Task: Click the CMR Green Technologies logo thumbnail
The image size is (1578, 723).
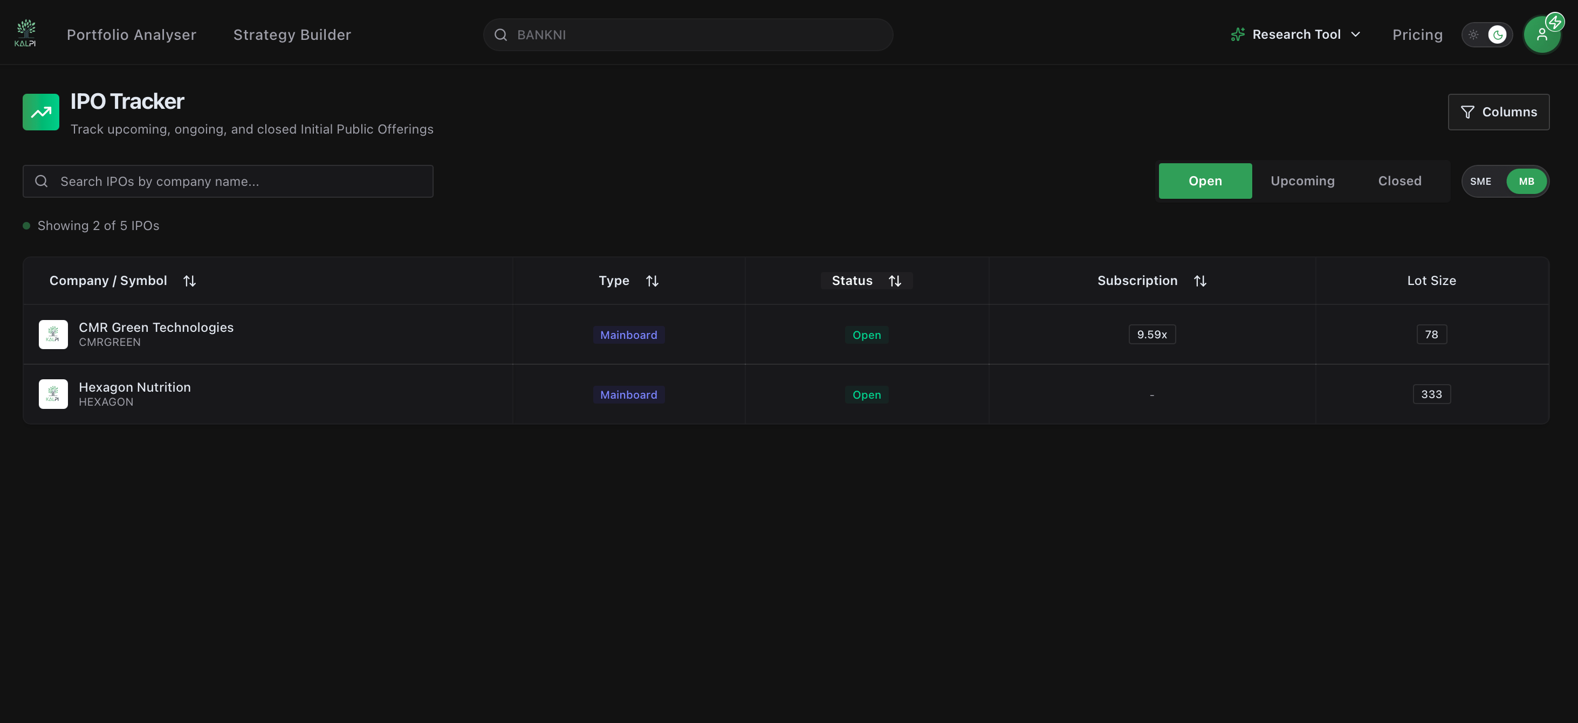Action: click(x=53, y=334)
